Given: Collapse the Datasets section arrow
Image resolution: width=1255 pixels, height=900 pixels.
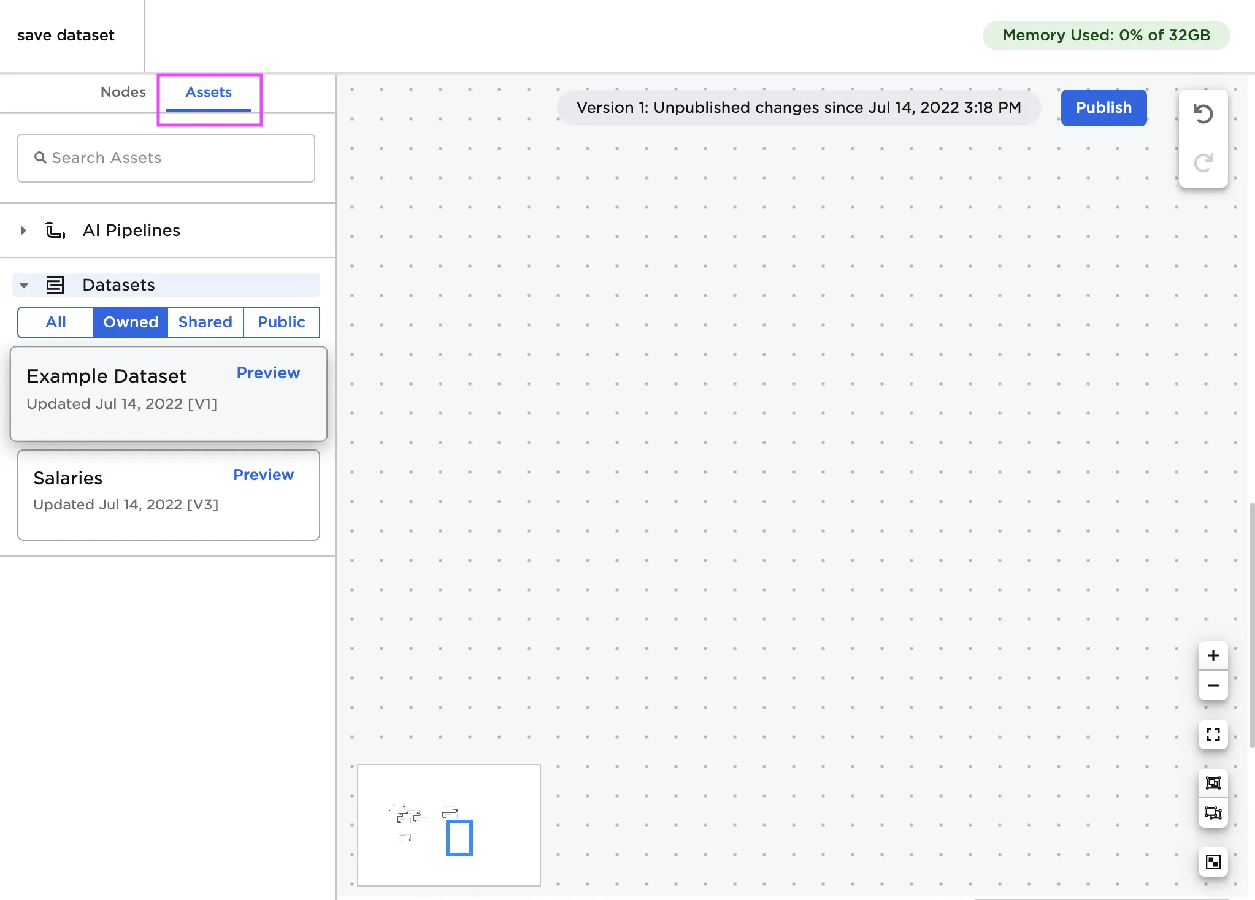Looking at the screenshot, I should click(x=24, y=285).
